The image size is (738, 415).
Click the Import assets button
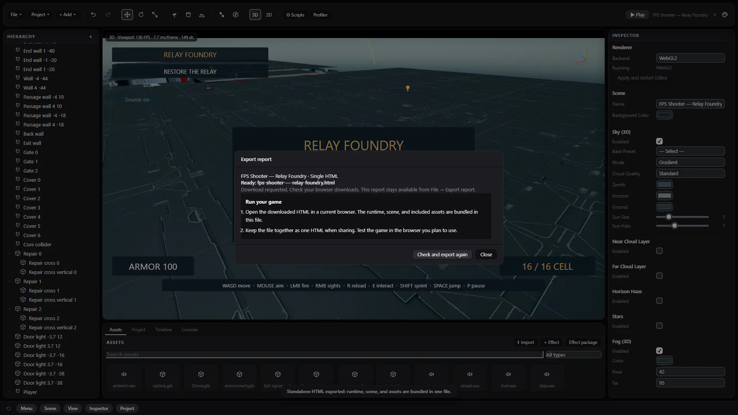click(x=525, y=342)
